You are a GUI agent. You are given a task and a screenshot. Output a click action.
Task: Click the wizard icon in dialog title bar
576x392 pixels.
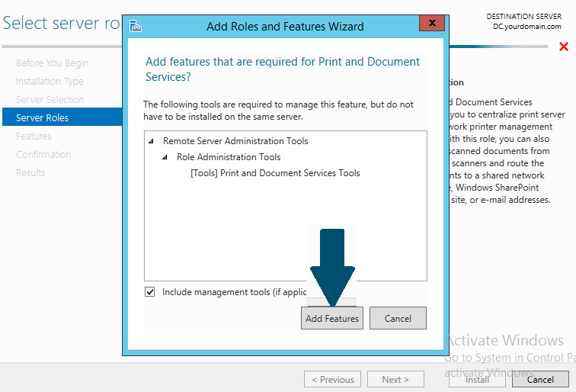(x=135, y=27)
